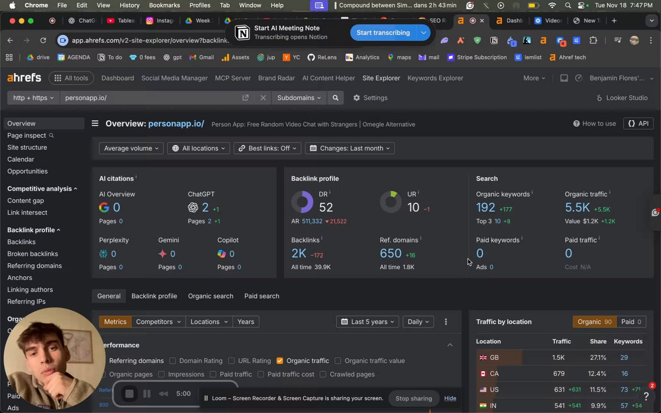The width and height of the screenshot is (661, 413).
Task: Open the All tools grid menu
Action: (71, 78)
